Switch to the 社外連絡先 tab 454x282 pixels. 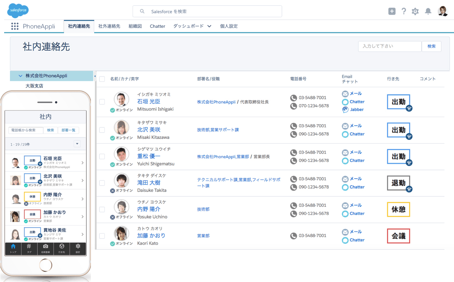[x=109, y=26]
